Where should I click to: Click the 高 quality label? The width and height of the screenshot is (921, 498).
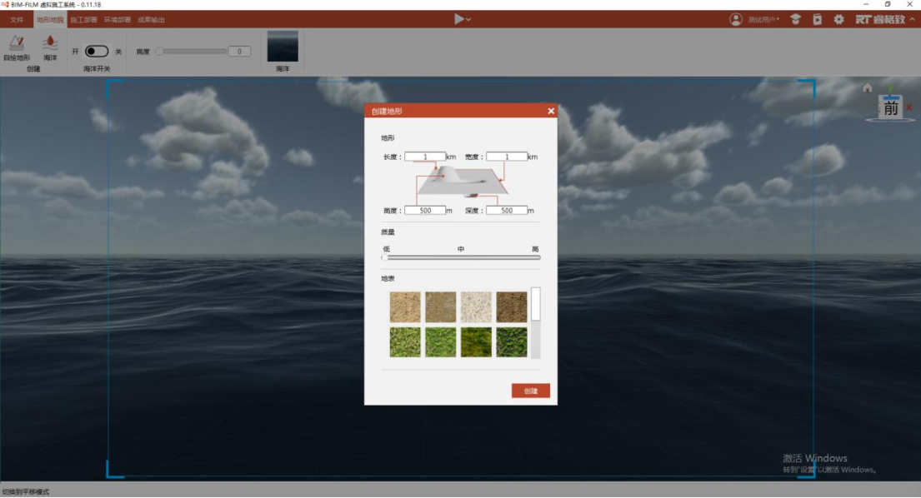point(535,249)
